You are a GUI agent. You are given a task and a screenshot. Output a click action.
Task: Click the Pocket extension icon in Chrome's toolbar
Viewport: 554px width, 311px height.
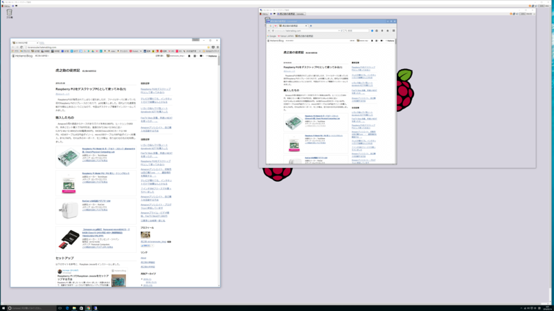coord(213,47)
